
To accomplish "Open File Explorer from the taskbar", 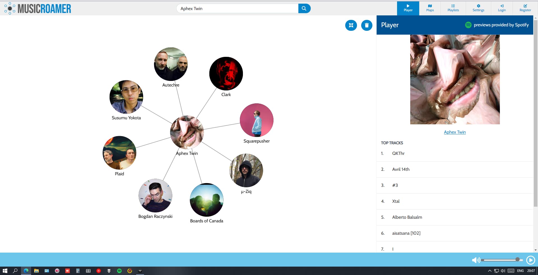I will pyautogui.click(x=36, y=271).
